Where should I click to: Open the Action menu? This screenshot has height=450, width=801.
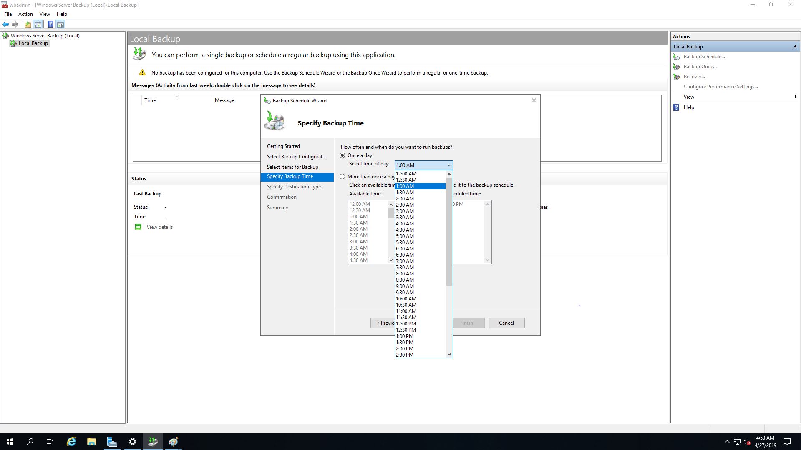25,14
